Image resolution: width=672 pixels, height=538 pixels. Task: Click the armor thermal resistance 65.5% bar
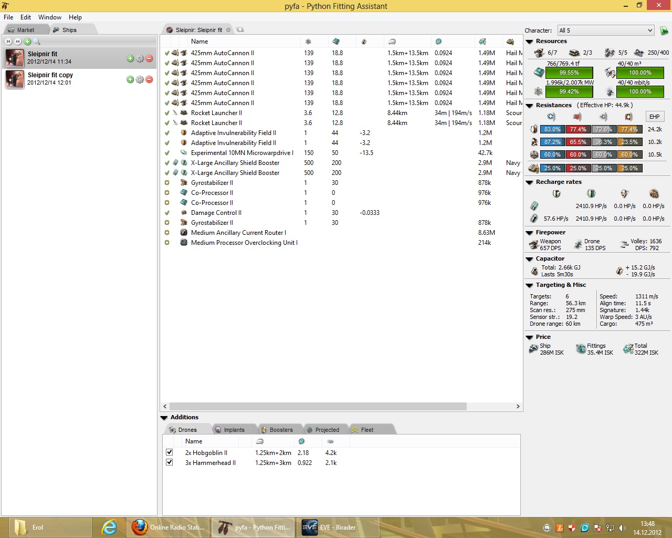click(578, 142)
